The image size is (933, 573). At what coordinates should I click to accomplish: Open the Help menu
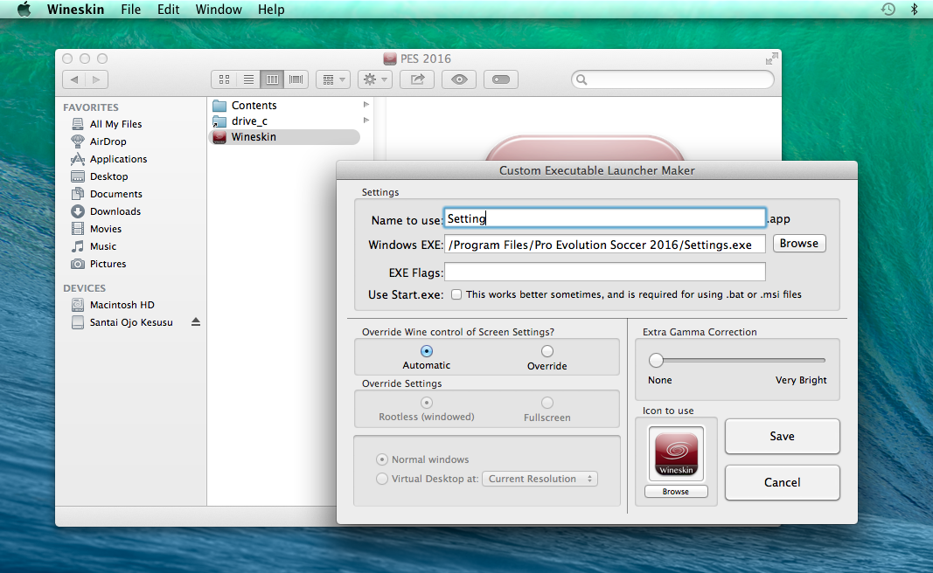tap(271, 10)
